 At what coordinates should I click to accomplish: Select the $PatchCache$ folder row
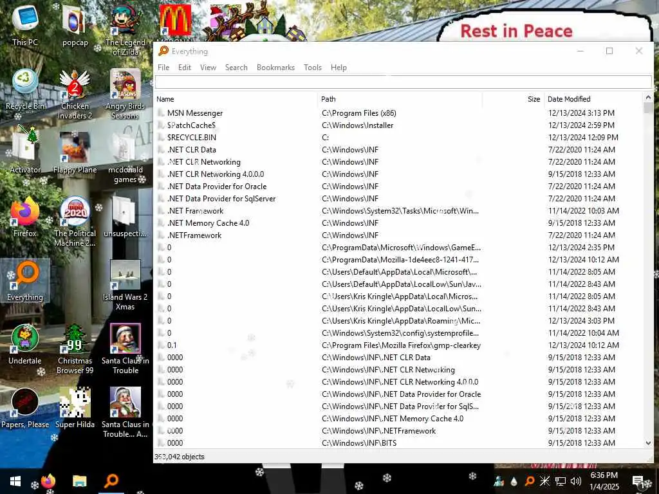[398, 125]
